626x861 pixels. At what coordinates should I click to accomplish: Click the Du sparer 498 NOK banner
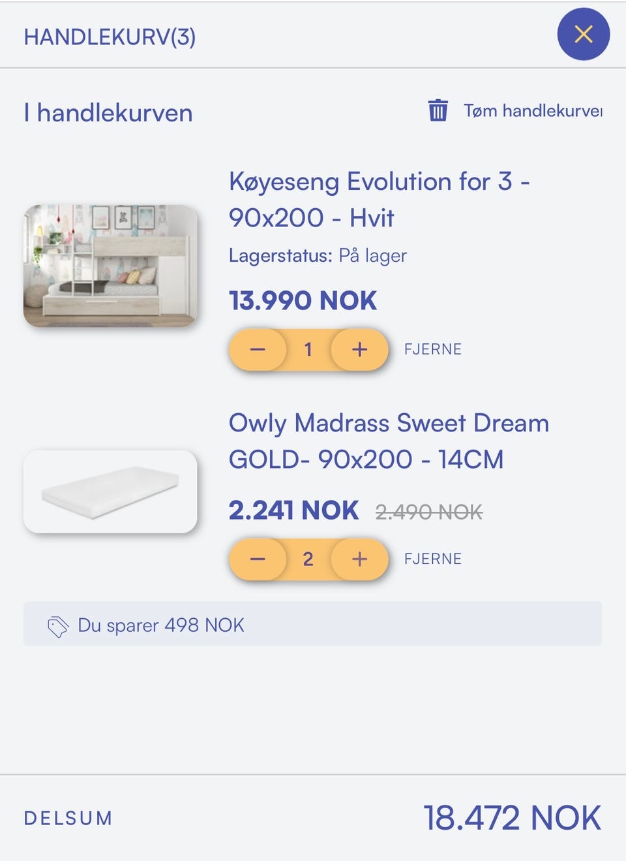point(312,625)
